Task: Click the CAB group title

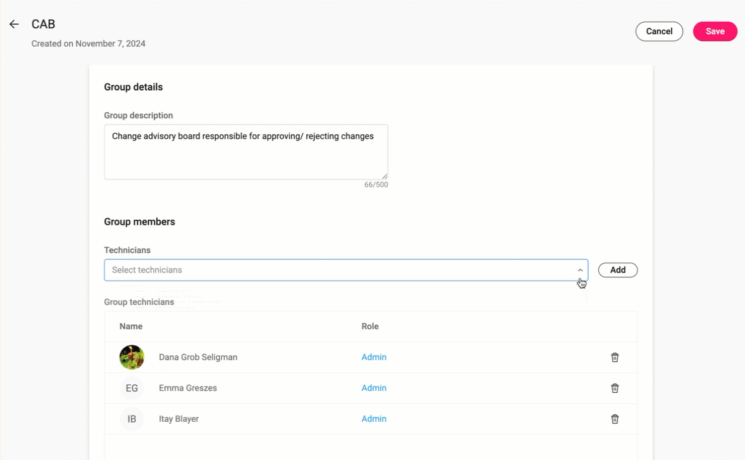Action: pyautogui.click(x=43, y=25)
